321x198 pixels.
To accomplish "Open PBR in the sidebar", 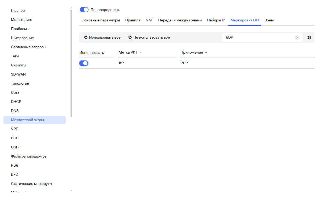I will pyautogui.click(x=14, y=165).
